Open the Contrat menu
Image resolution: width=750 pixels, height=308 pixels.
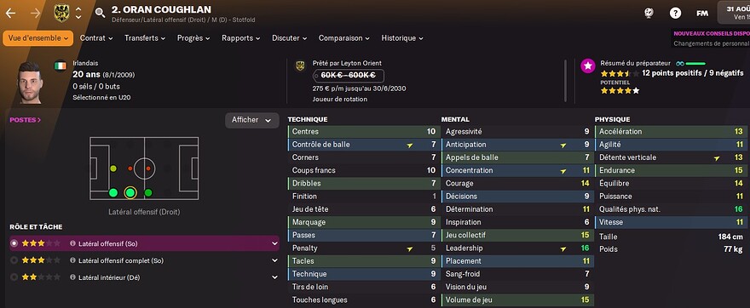[96, 38]
